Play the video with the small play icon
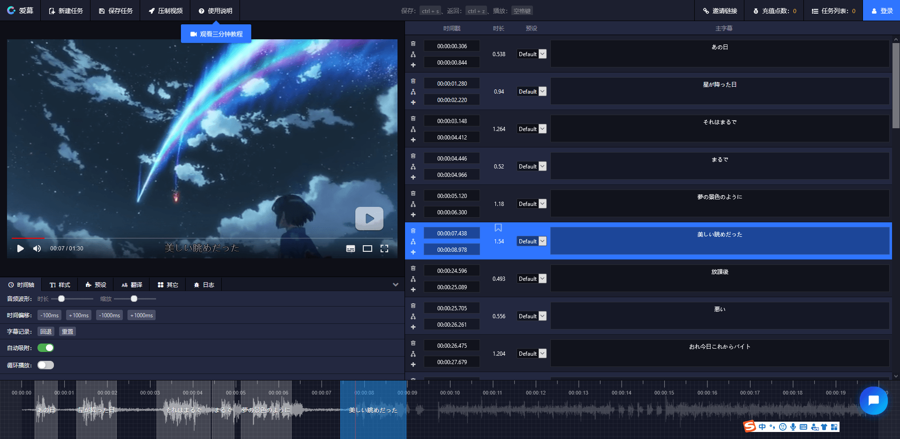 pos(20,249)
